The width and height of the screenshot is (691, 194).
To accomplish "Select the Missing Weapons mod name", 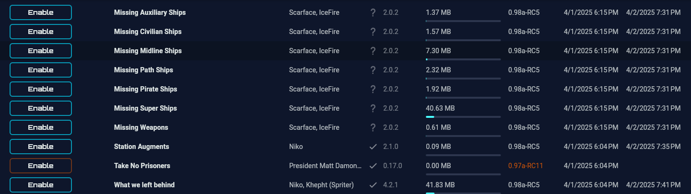I will (141, 127).
